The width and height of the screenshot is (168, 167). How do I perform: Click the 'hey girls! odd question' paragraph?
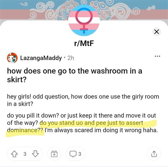point(83,100)
